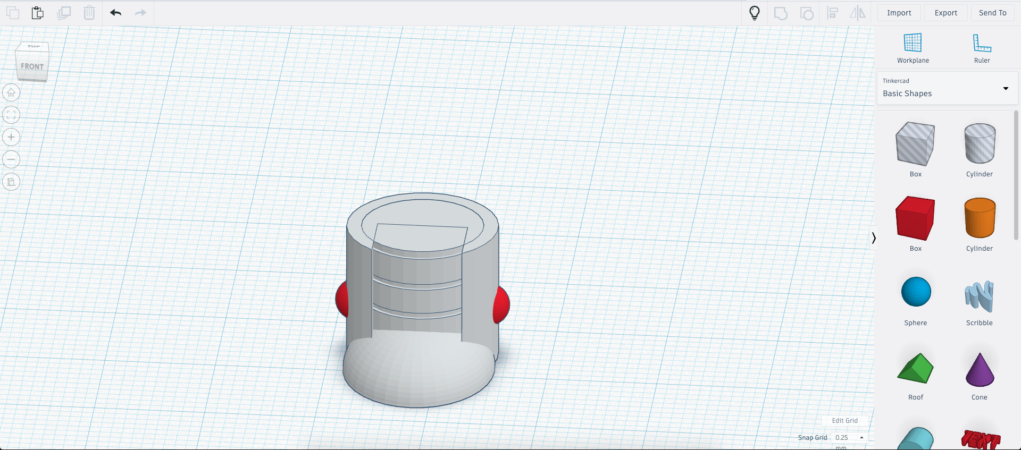Image resolution: width=1021 pixels, height=450 pixels.
Task: Click the Home view icon
Action: coord(11,93)
